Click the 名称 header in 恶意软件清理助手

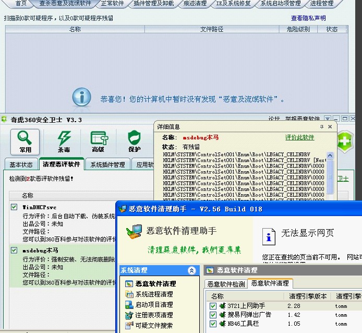(245, 296)
